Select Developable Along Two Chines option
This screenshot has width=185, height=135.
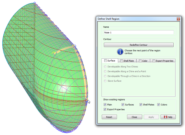pyautogui.click(x=106, y=67)
